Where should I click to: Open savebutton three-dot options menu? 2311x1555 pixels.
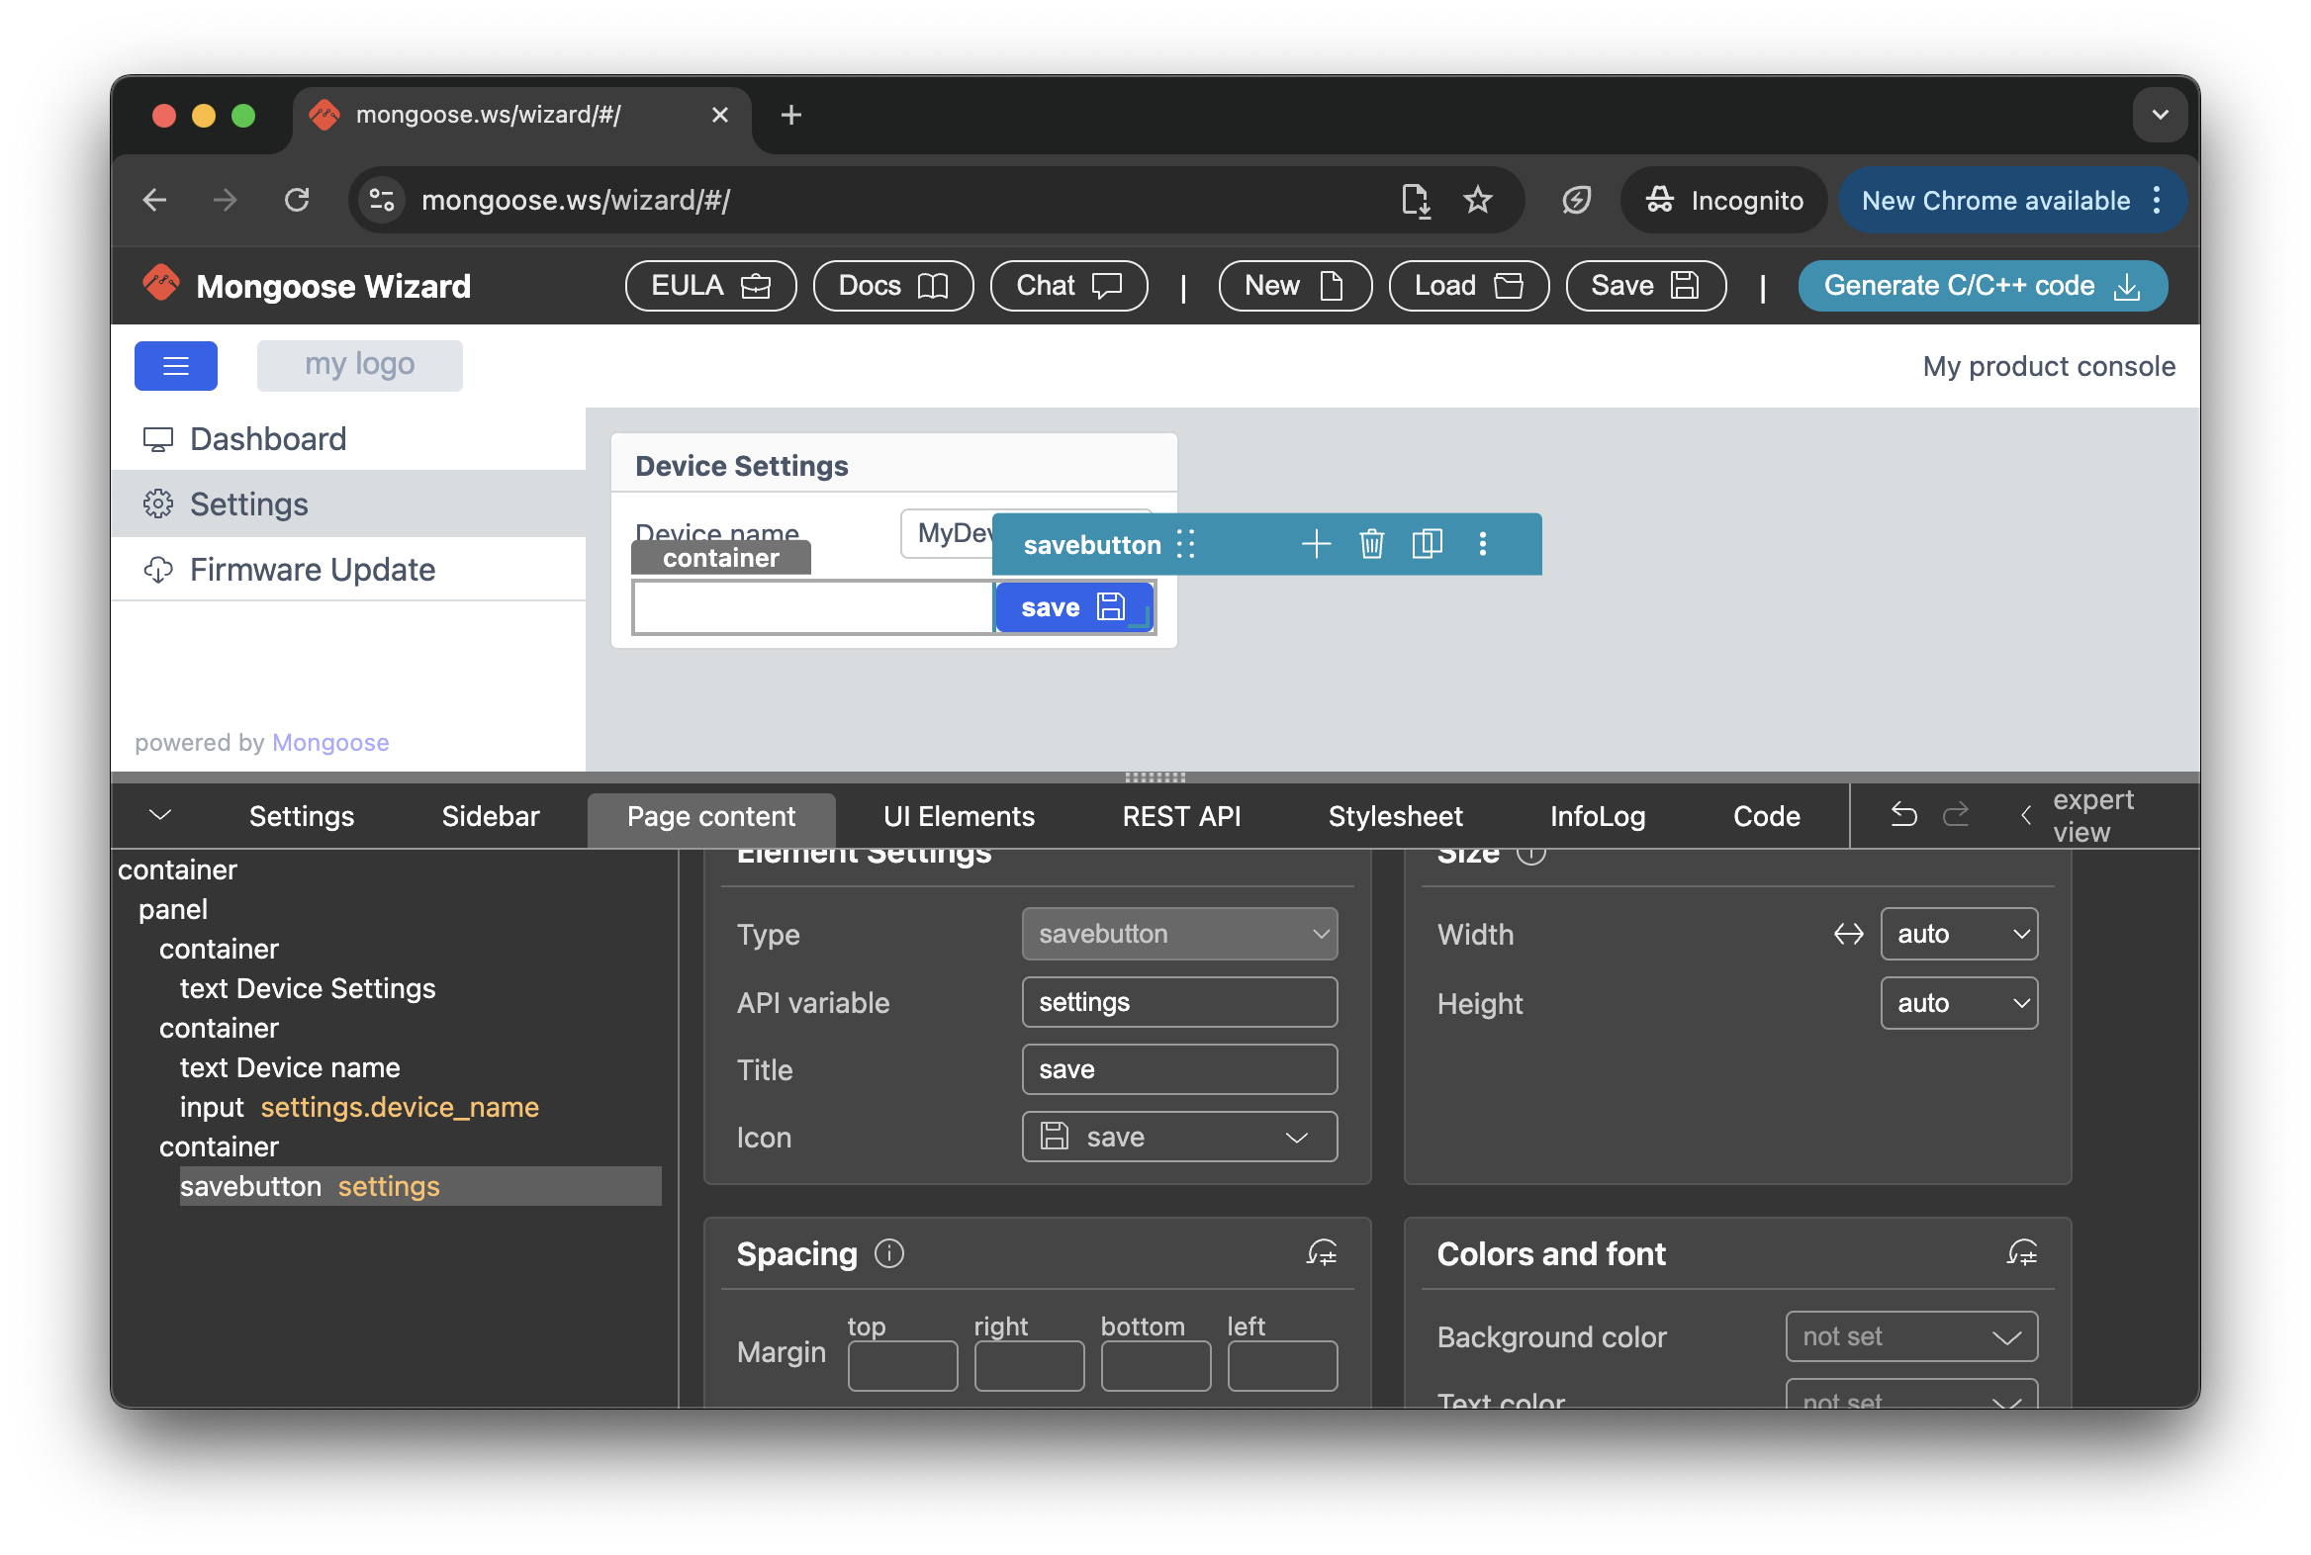tap(1482, 543)
